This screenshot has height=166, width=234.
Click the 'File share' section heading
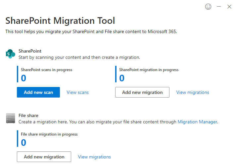coord(28,116)
